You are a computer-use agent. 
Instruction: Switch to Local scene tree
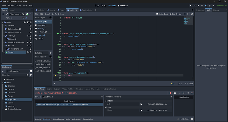point(25,18)
